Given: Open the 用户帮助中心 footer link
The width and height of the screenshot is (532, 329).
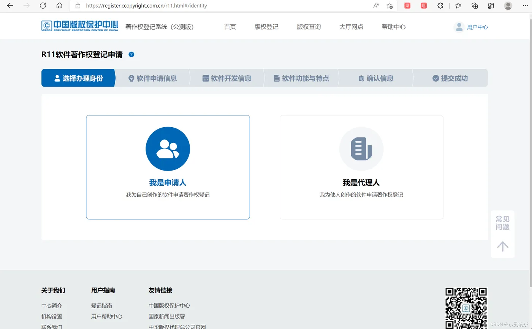Looking at the screenshot, I should pos(107,316).
